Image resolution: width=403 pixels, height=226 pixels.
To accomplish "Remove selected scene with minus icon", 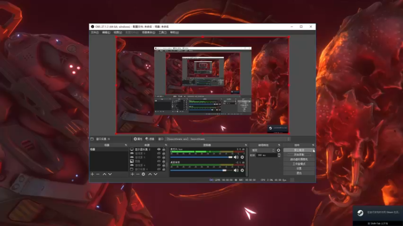I will [98, 174].
